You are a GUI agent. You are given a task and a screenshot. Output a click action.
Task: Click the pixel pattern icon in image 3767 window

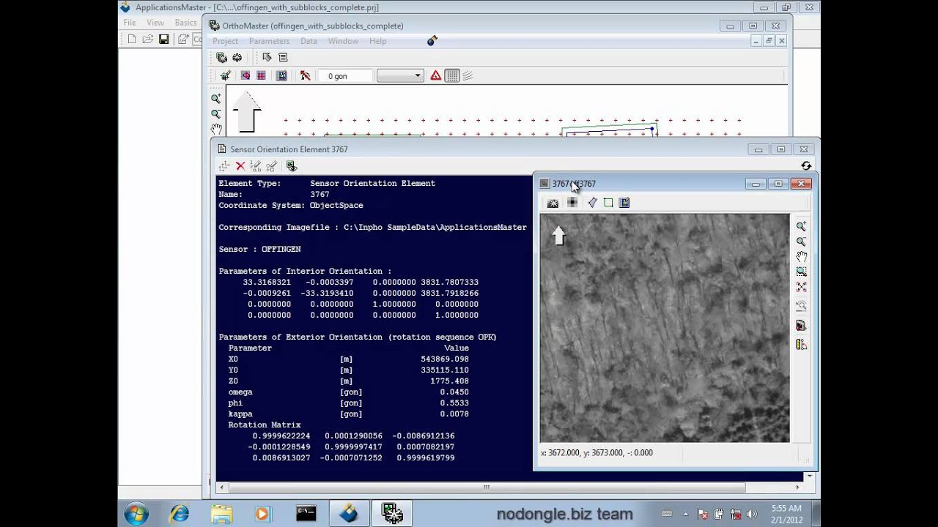(x=572, y=203)
